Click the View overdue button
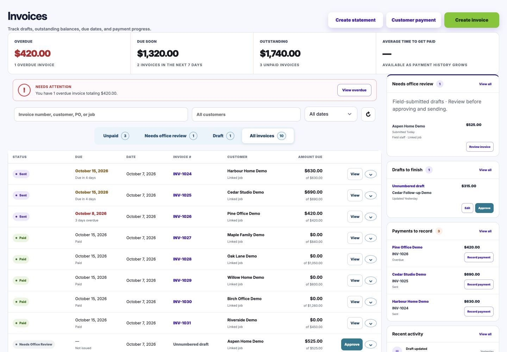The image size is (507, 352). (354, 90)
